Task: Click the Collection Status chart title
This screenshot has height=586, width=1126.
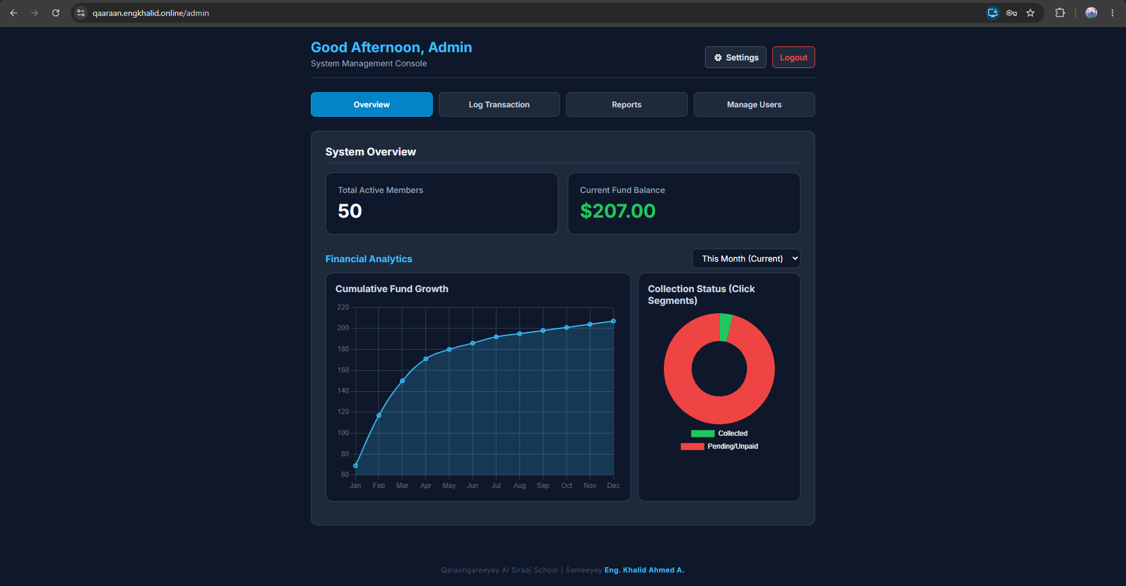Action: click(x=701, y=294)
